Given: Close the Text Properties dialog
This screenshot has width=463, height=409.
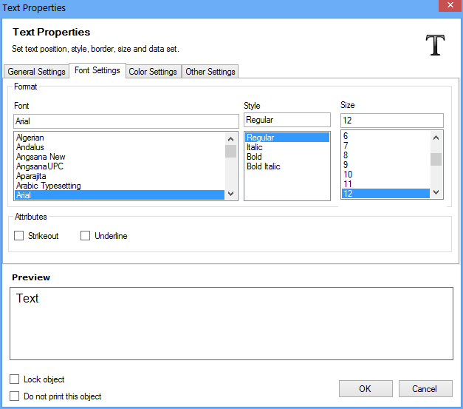Looking at the screenshot, I should 446,7.
